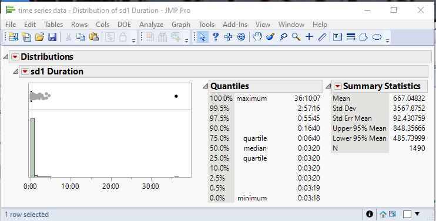Select the Help question mark tool
Viewport: 436px width, 221px height.
pyautogui.click(x=215, y=37)
